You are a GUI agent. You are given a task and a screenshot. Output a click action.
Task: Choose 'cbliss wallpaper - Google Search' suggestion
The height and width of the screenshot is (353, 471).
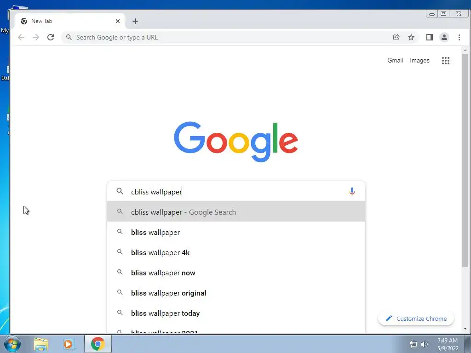236,212
